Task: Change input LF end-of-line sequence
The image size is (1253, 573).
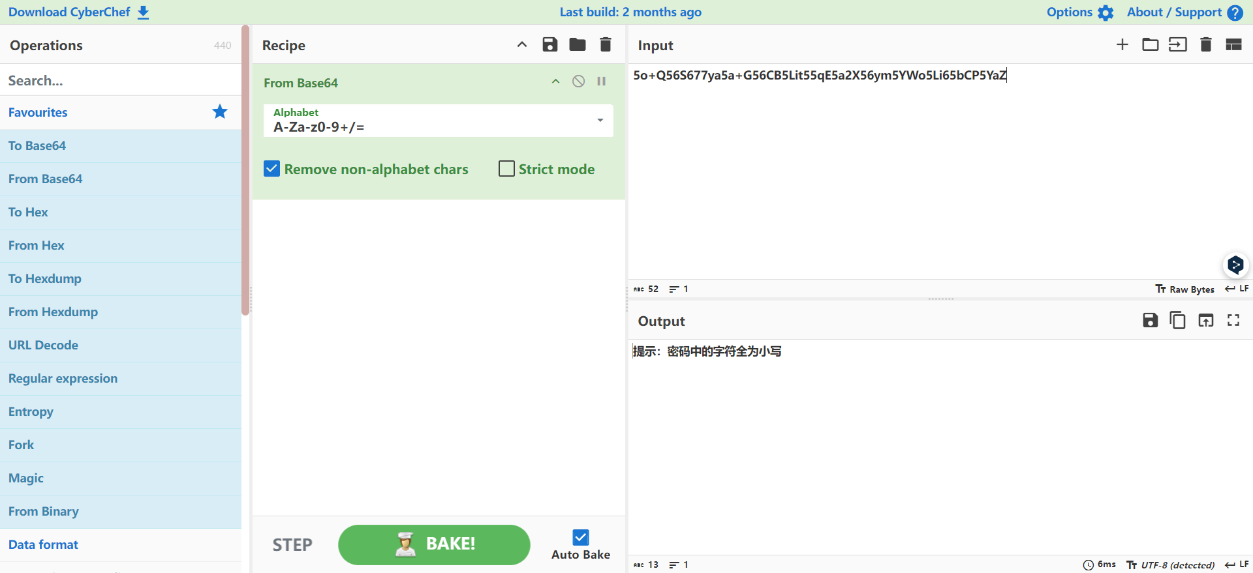Action: [1237, 289]
